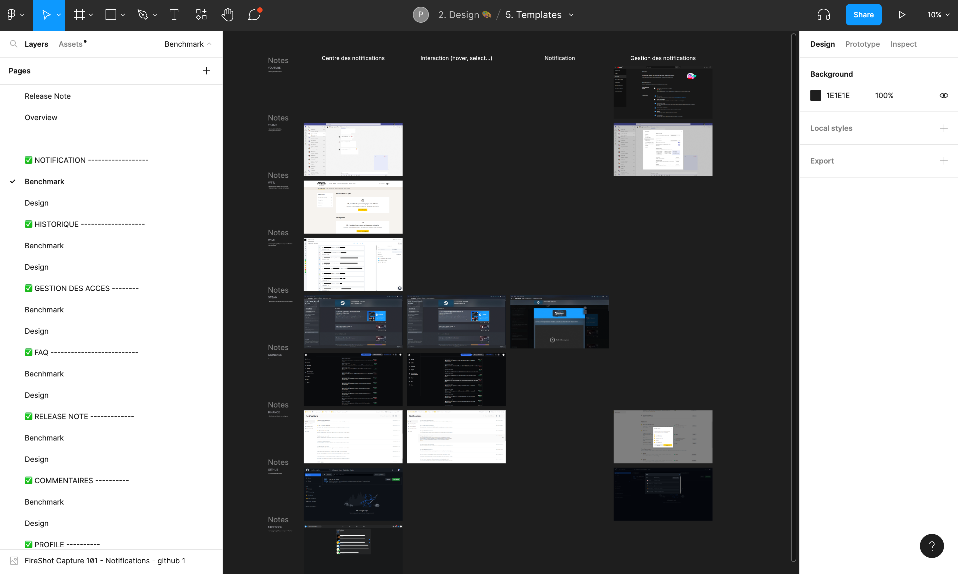
Task: Start audio conversation with headphones icon
Action: tap(823, 15)
